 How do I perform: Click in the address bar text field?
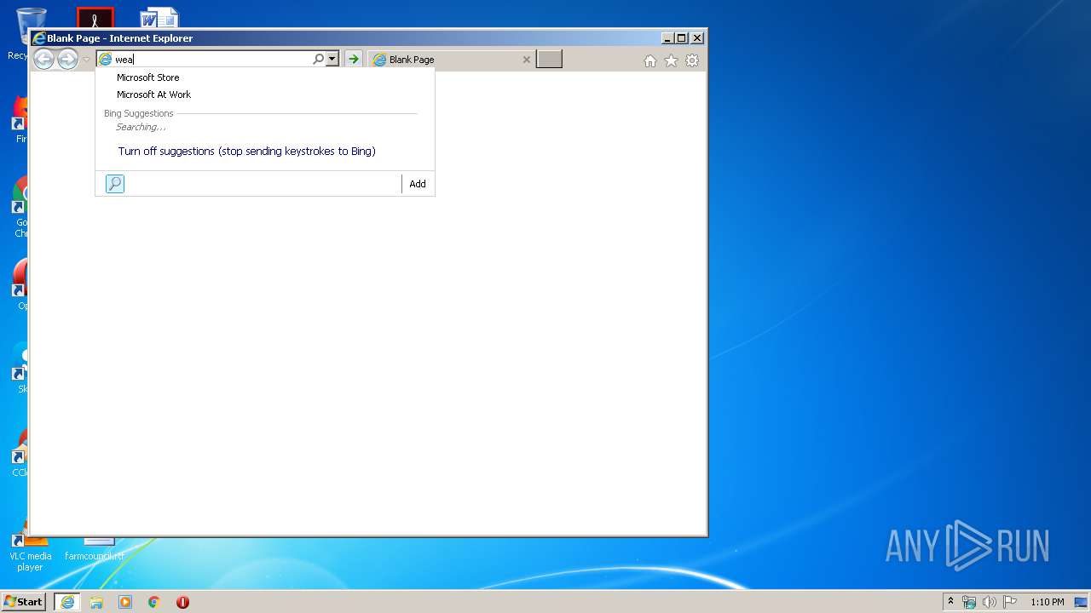[x=211, y=60]
